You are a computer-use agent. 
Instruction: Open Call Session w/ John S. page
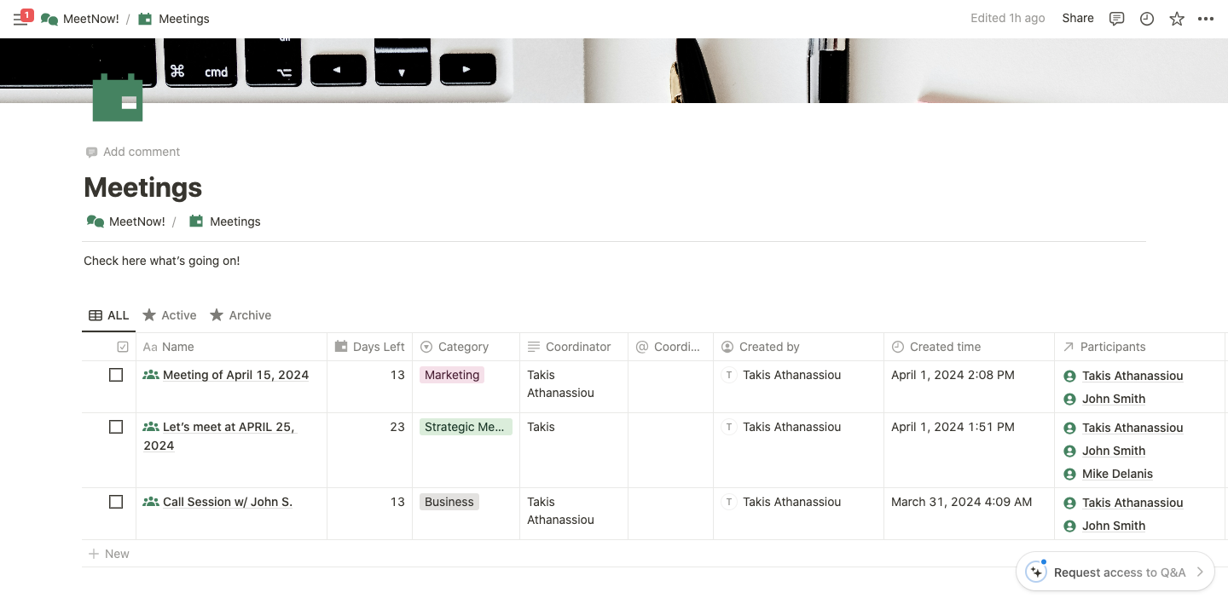[228, 502]
